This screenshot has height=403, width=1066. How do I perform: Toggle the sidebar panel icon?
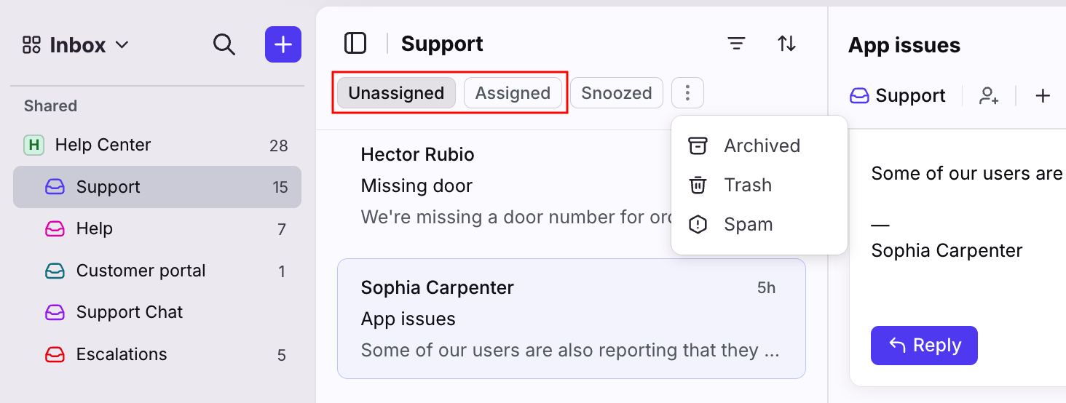pyautogui.click(x=355, y=44)
